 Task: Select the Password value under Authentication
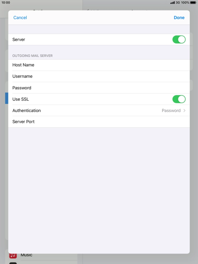pyautogui.click(x=171, y=111)
